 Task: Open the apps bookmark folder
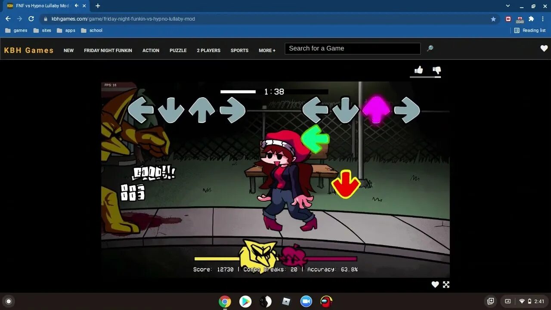coord(66,31)
